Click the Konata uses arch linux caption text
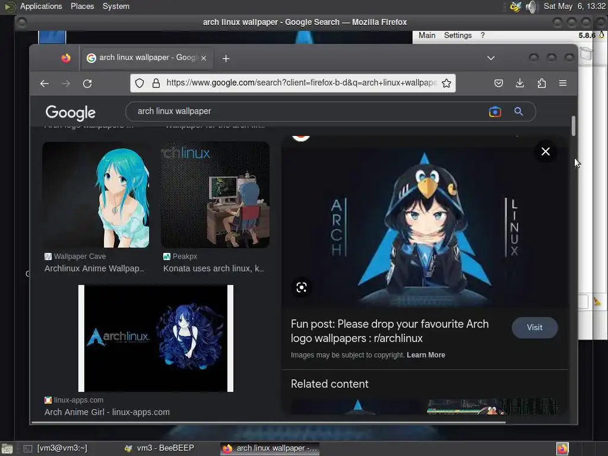The height and width of the screenshot is (456, 608). (x=214, y=269)
